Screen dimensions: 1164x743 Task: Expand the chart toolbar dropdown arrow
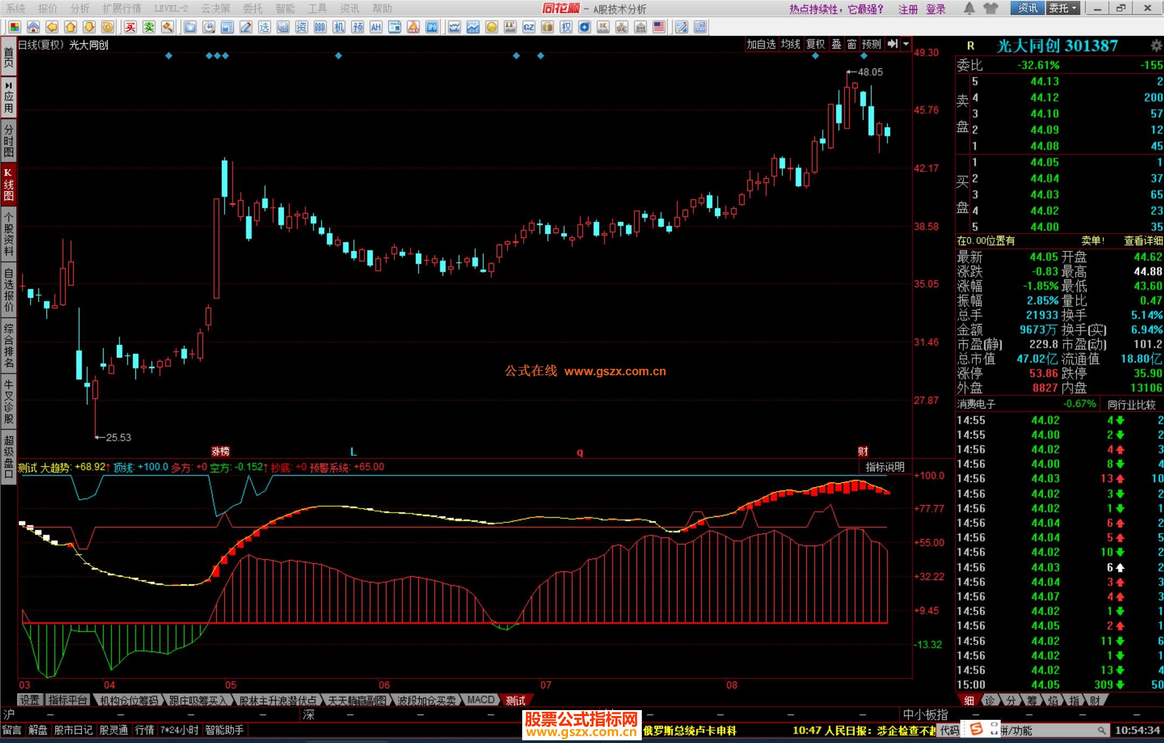[x=906, y=44]
